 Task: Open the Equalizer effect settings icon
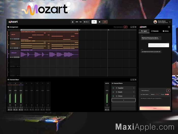tap(116, 88)
